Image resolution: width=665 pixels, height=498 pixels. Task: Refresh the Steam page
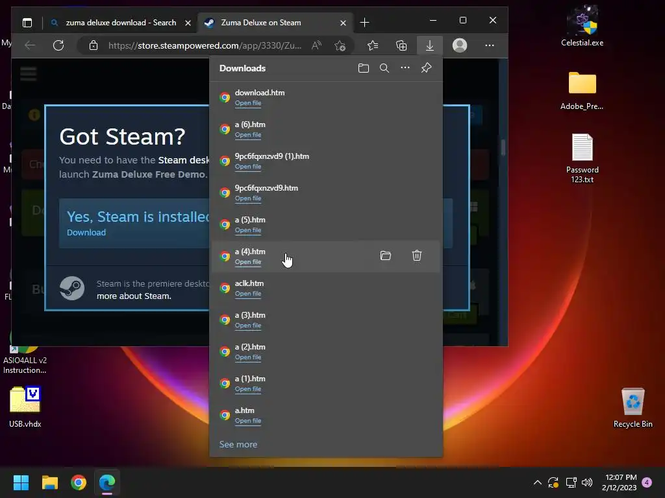tap(58, 45)
